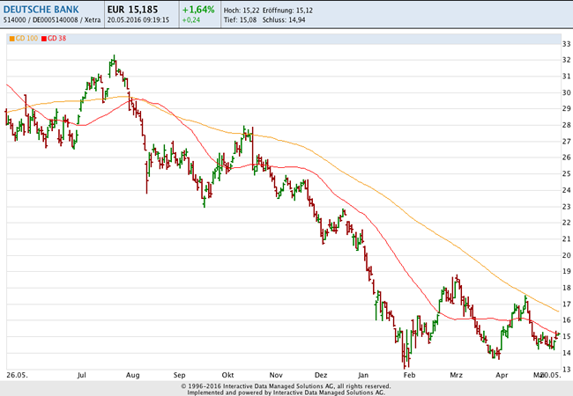Click the +0,24 absolute change

191,20
